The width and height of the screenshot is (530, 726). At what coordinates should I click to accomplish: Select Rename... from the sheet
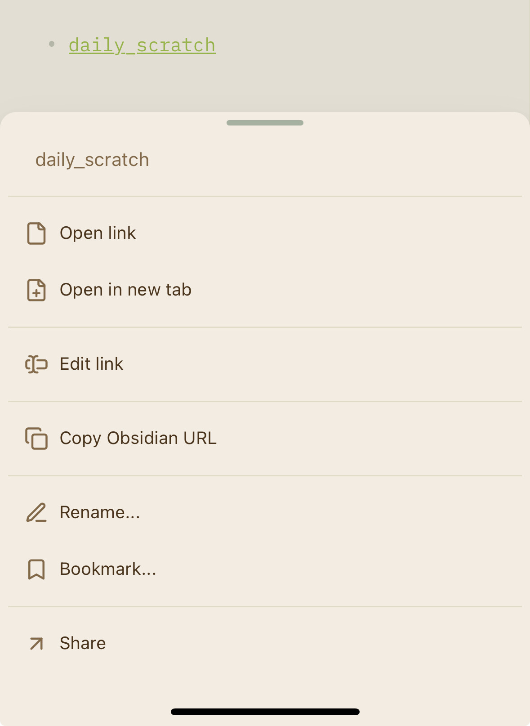pyautogui.click(x=265, y=513)
